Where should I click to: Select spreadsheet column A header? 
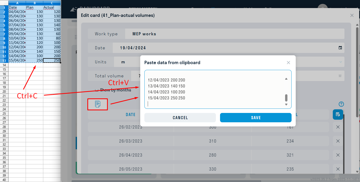click(17, 3)
